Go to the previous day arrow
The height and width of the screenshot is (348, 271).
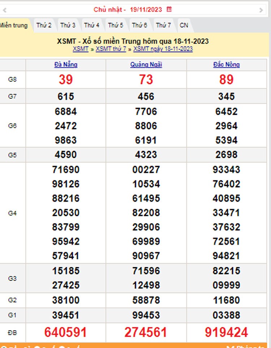pyautogui.click(x=4, y=10)
